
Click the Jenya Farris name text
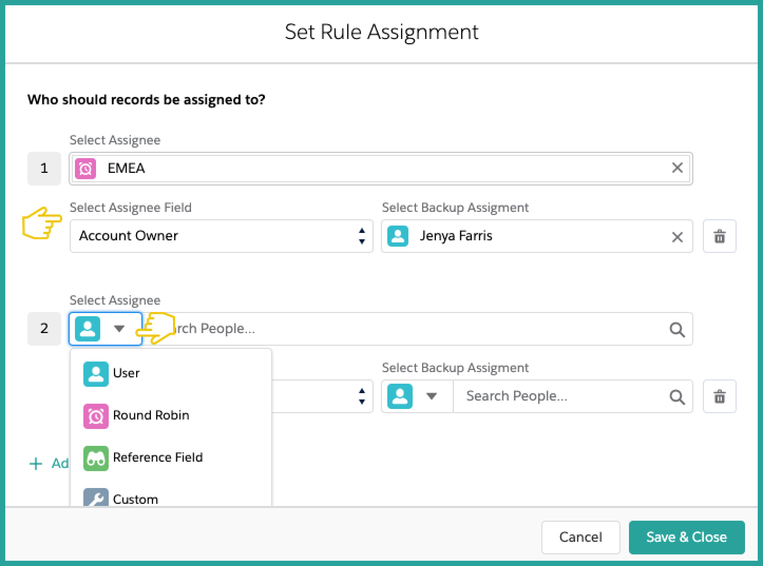pyautogui.click(x=456, y=236)
